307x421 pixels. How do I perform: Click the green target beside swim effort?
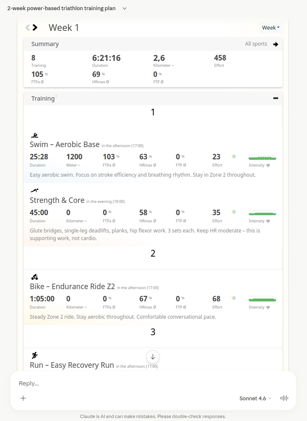click(x=234, y=156)
